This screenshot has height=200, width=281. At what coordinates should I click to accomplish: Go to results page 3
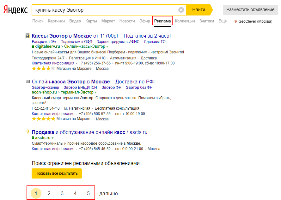coord(62,193)
